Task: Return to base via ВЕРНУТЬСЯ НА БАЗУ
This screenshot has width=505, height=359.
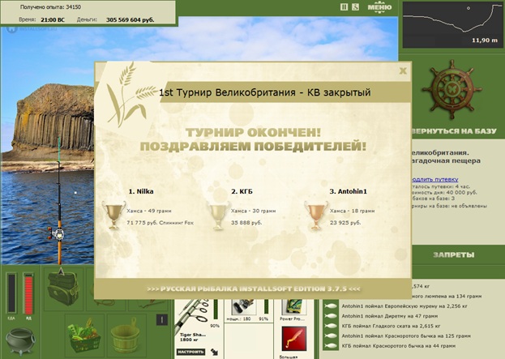Action: pos(454,131)
